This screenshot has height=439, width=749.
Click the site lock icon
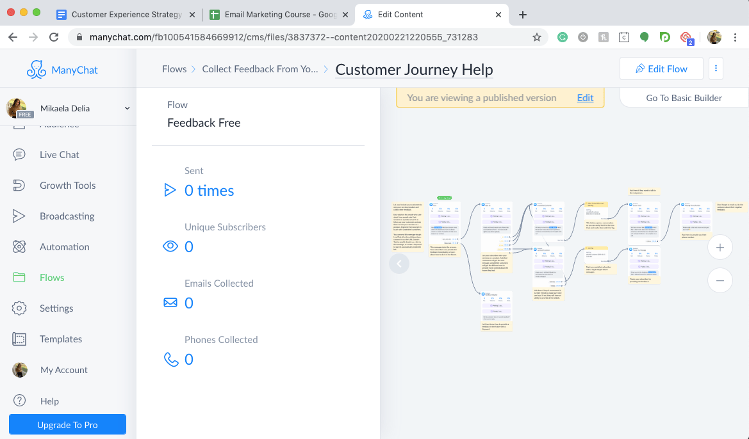[79, 37]
